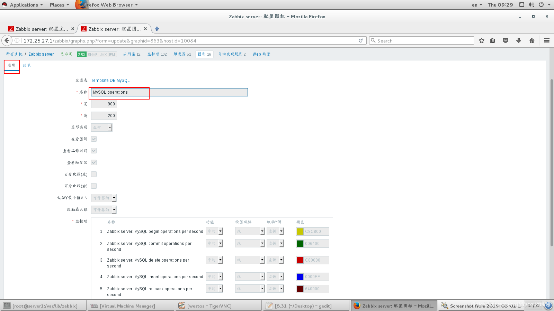Switch to westos TigerVNC taskbar window
554x311 pixels.
coord(218,305)
